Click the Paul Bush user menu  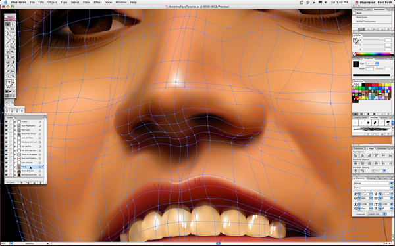pyautogui.click(x=384, y=2)
